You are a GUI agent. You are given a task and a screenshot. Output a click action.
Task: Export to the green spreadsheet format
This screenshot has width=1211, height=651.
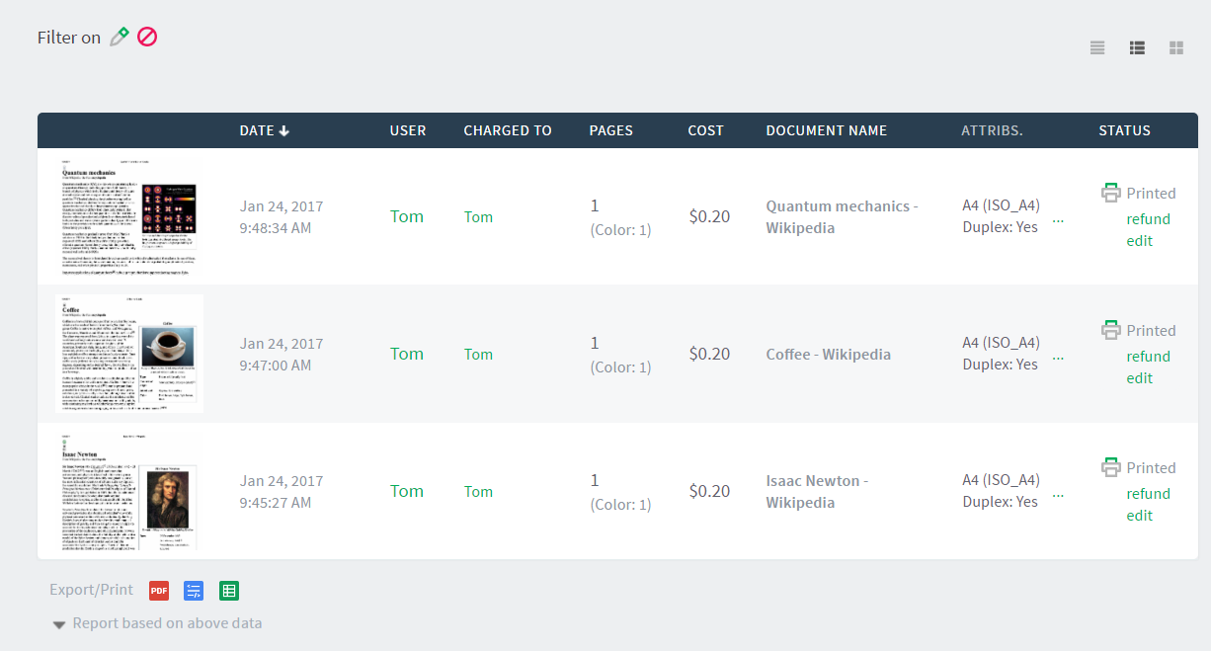(229, 591)
